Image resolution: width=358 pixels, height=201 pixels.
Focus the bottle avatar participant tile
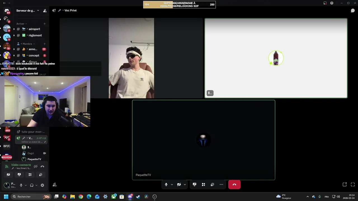tap(276, 58)
